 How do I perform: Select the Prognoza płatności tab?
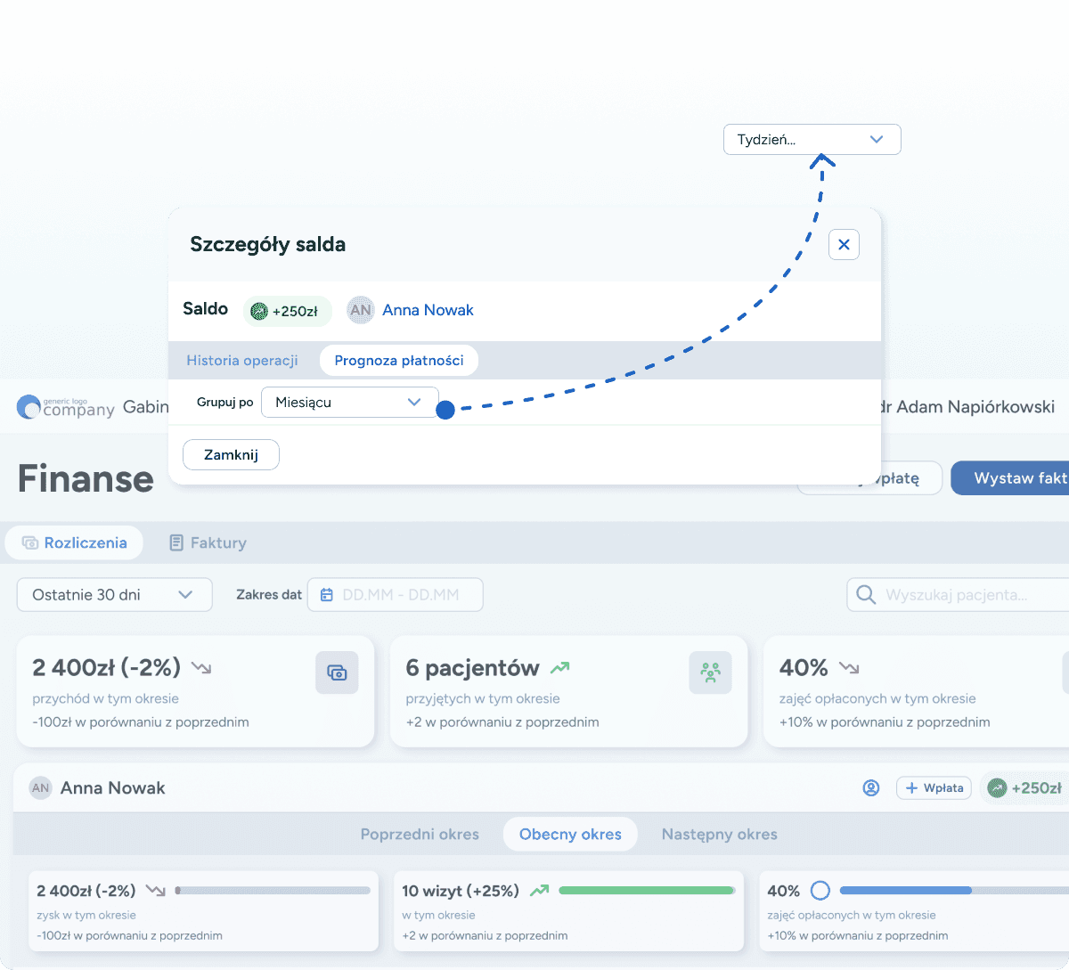coord(398,361)
